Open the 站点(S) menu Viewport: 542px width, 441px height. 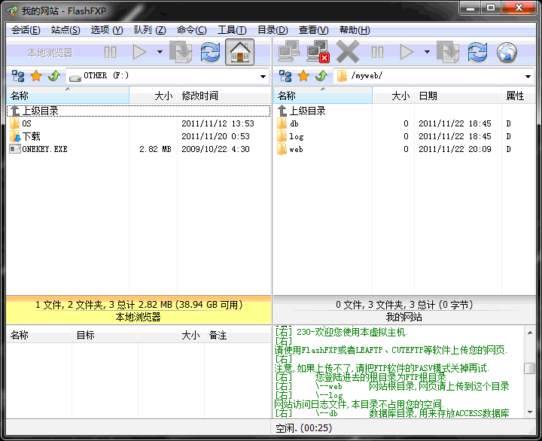(x=65, y=30)
